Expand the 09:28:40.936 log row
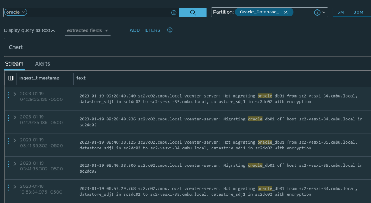This screenshot has height=203, width=371. pos(15,117)
